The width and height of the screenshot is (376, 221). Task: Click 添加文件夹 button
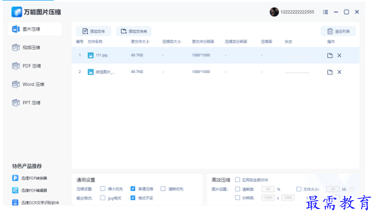point(134,31)
